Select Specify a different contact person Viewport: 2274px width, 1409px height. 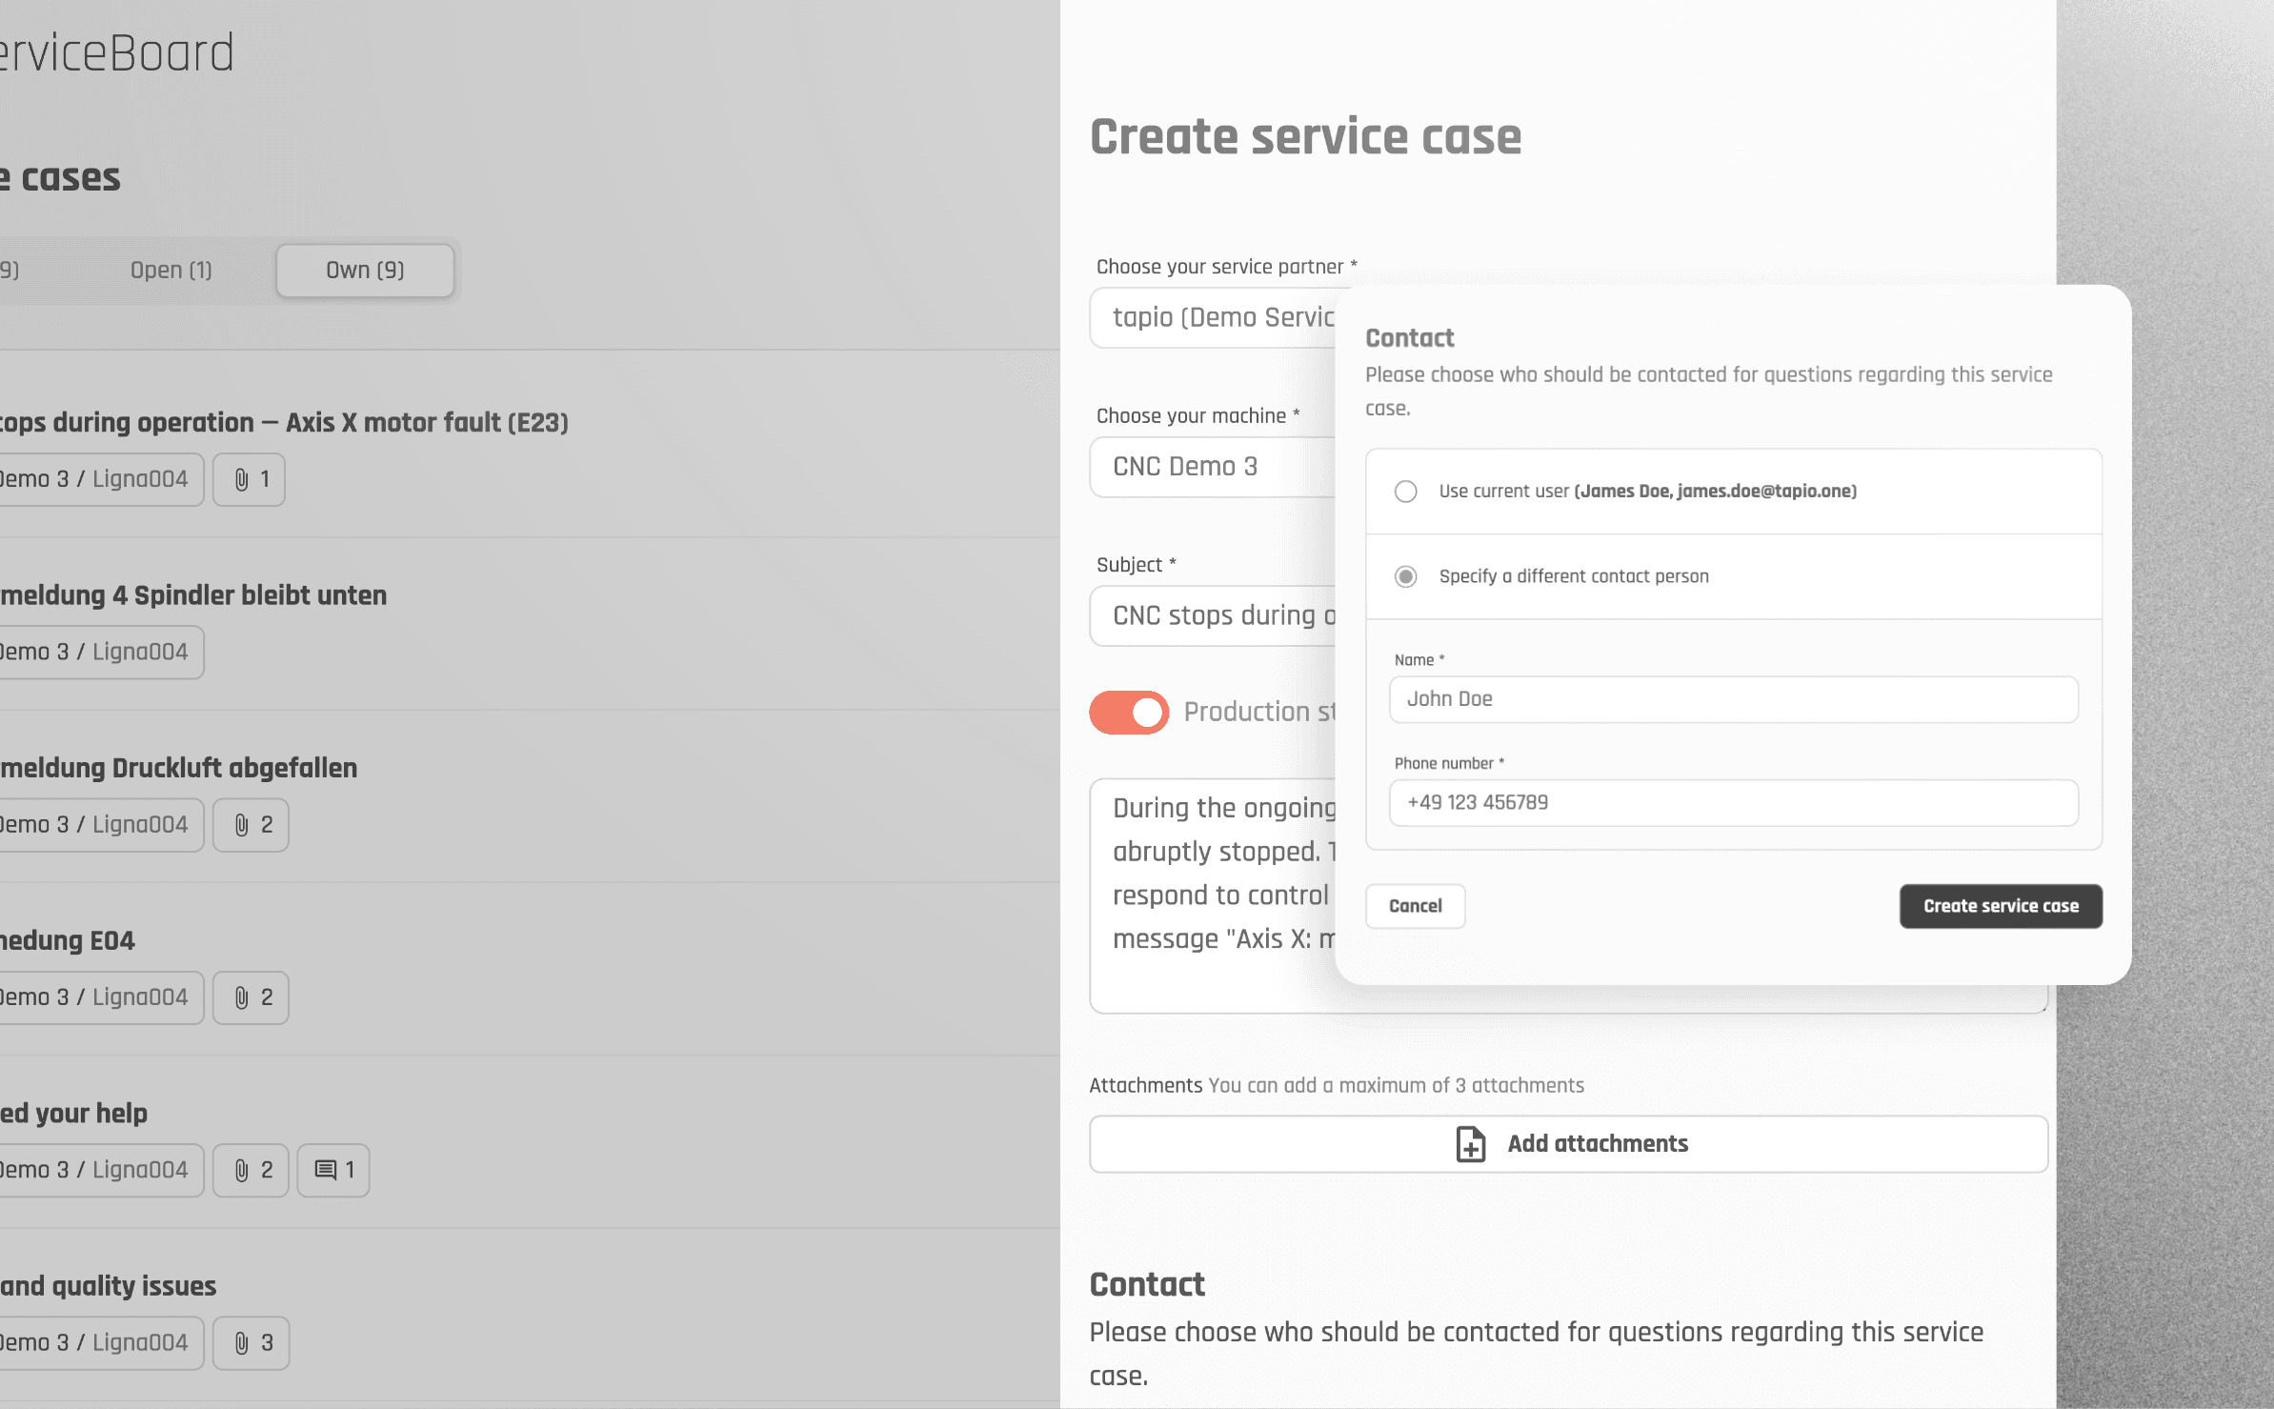(1405, 576)
